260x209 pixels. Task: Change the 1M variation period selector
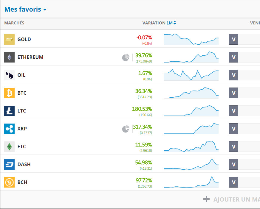pyautogui.click(x=171, y=23)
